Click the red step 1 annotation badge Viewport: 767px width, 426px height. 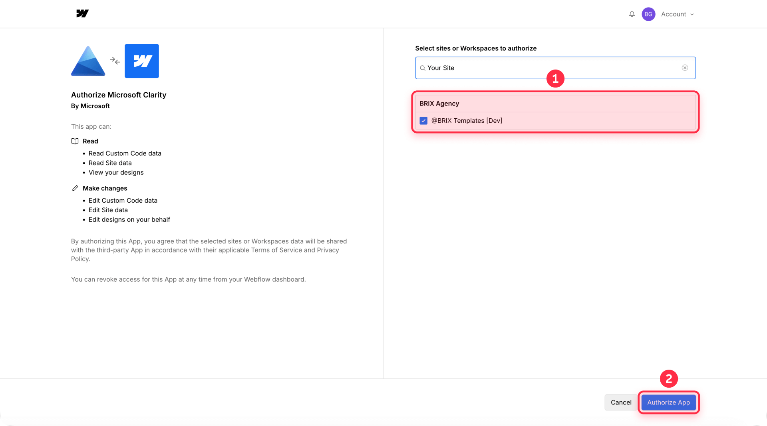point(556,79)
